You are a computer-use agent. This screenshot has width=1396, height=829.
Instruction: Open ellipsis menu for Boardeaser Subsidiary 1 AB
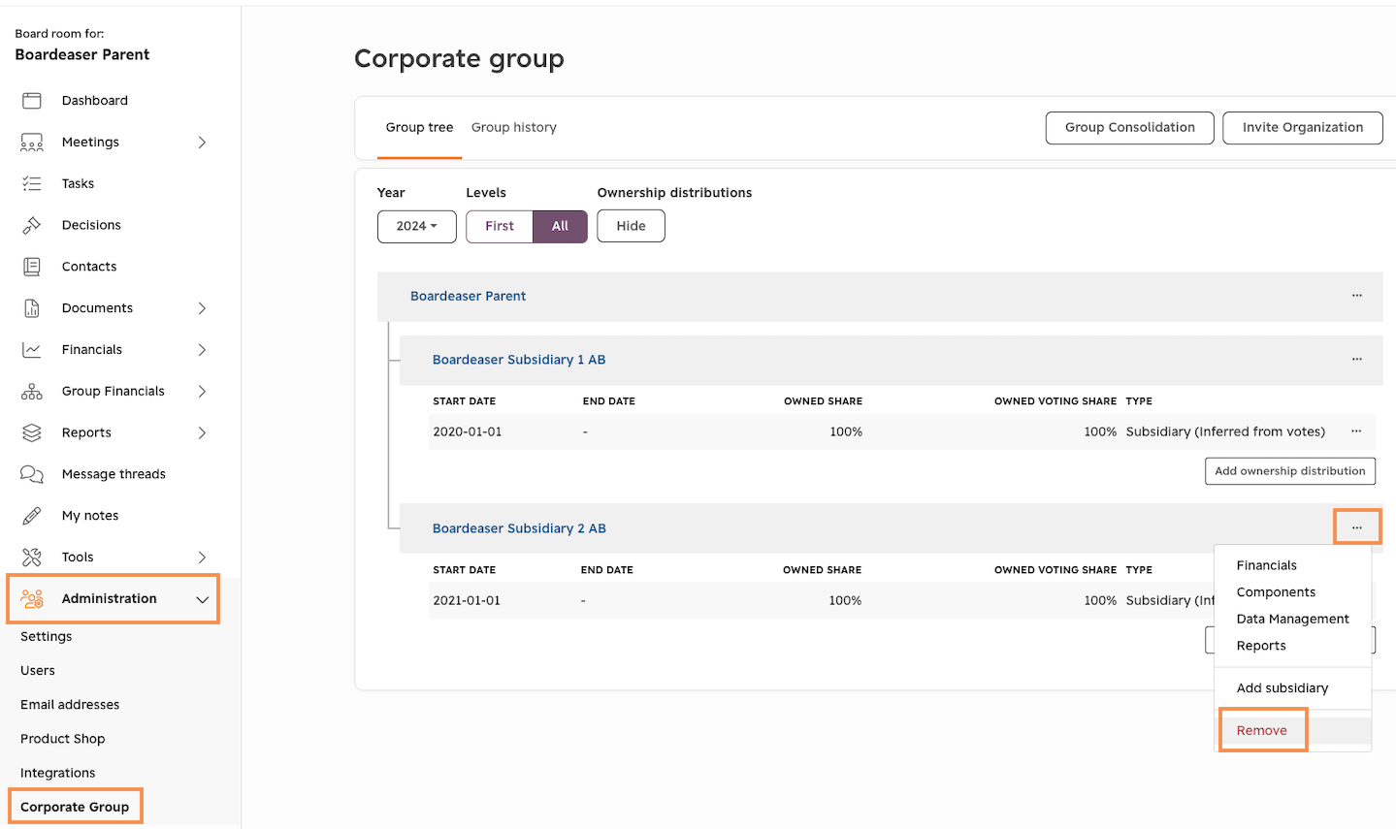click(1356, 360)
